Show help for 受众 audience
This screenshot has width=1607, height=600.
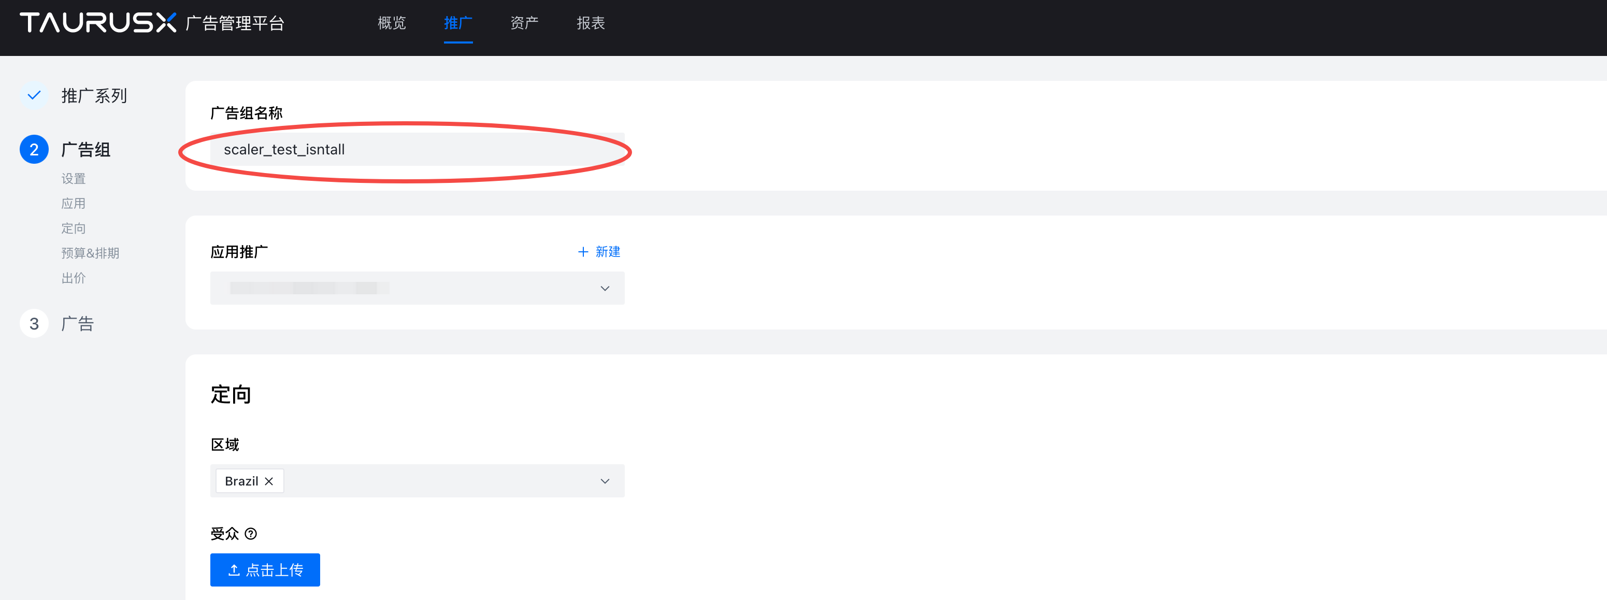coord(251,534)
